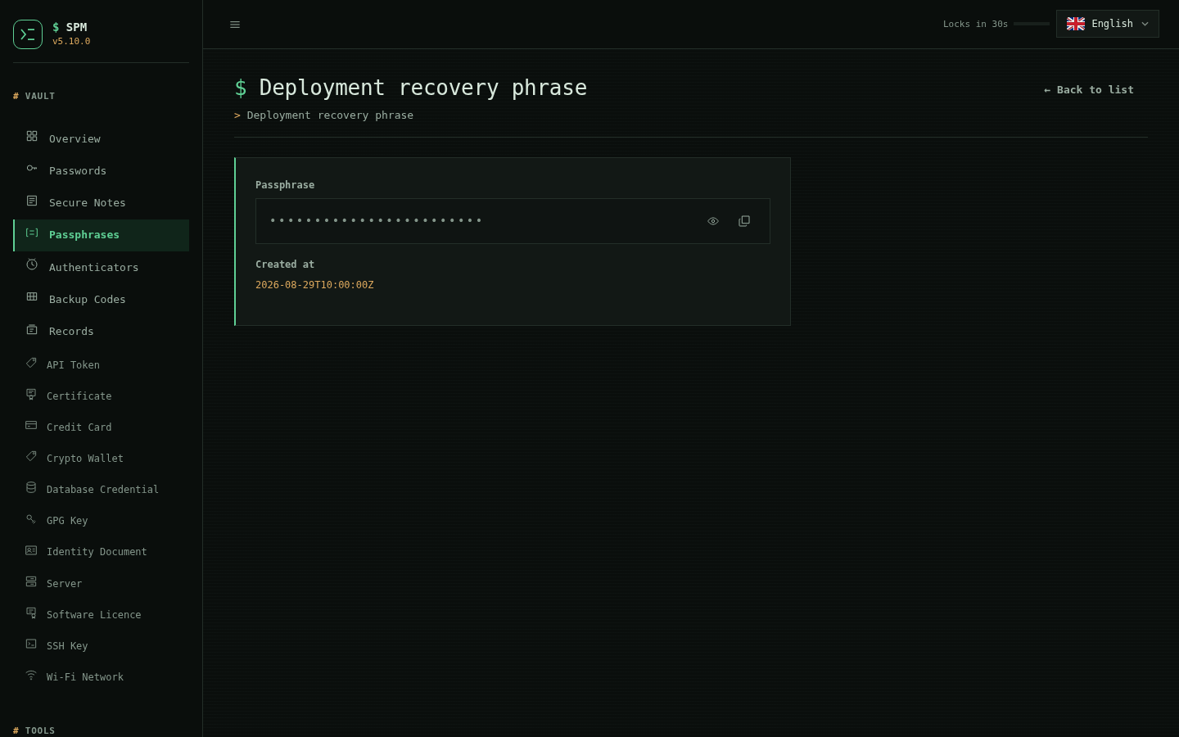Click the SSH Key terminal icon
Image resolution: width=1179 pixels, height=737 pixels.
[x=31, y=644]
